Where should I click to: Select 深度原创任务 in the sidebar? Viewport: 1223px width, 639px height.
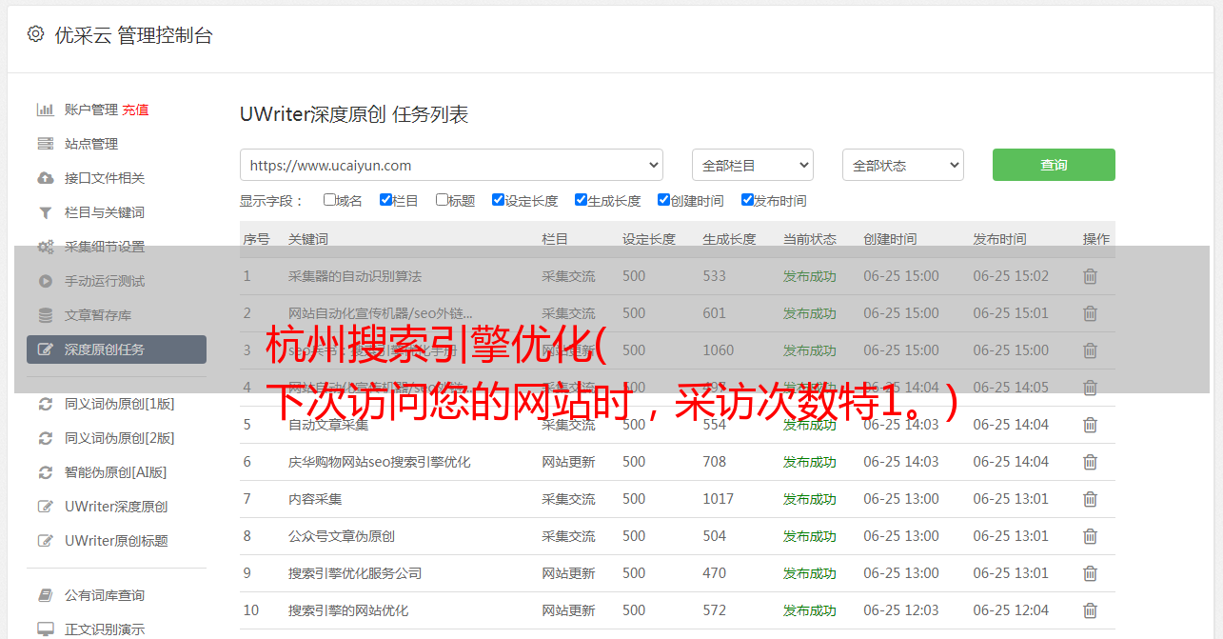click(x=116, y=349)
